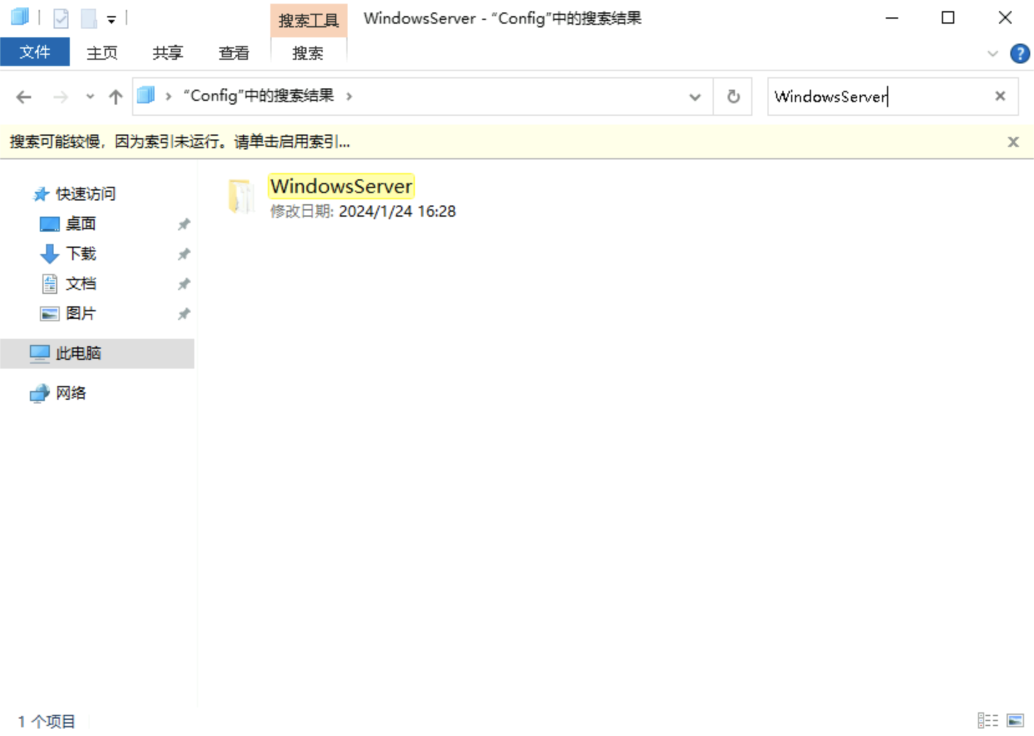Open 文档 in the navigation pane
This screenshot has height=736, width=1034.
81,283
